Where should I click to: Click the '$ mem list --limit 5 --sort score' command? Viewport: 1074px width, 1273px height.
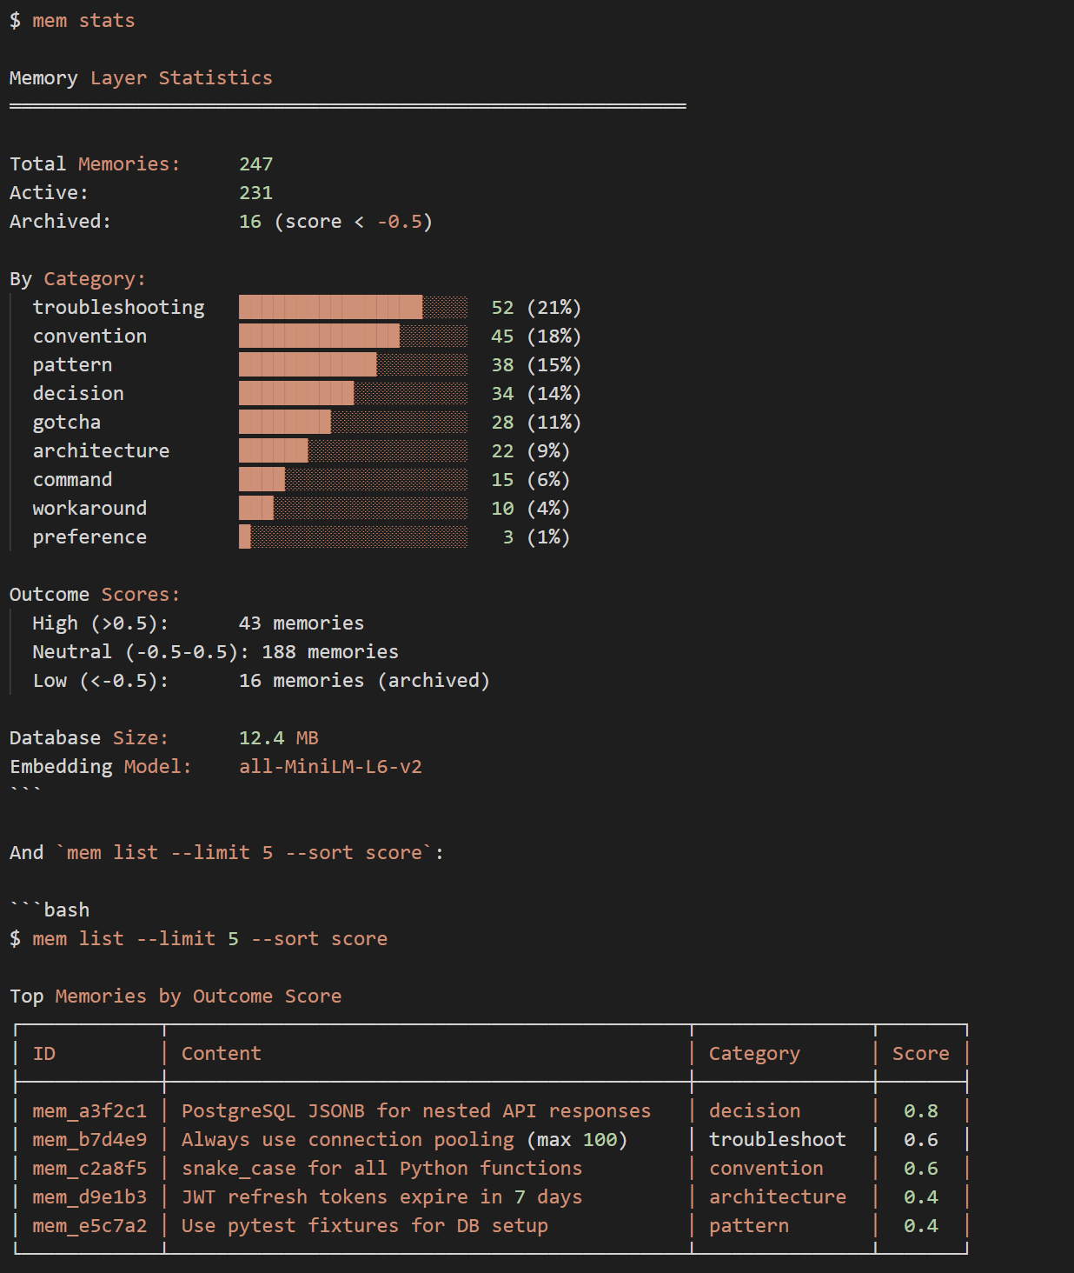coord(198,938)
